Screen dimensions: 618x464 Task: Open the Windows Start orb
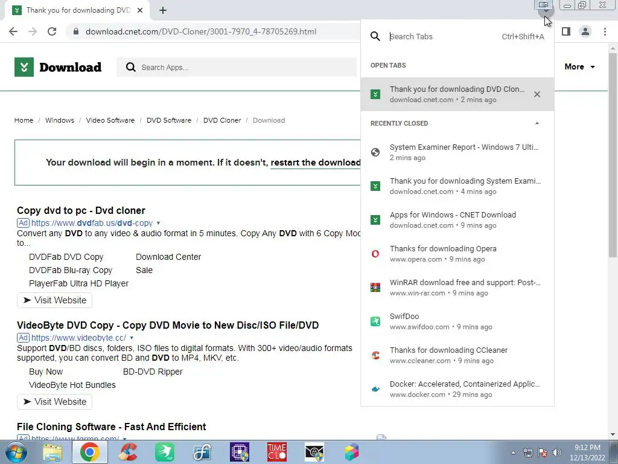(x=16, y=452)
